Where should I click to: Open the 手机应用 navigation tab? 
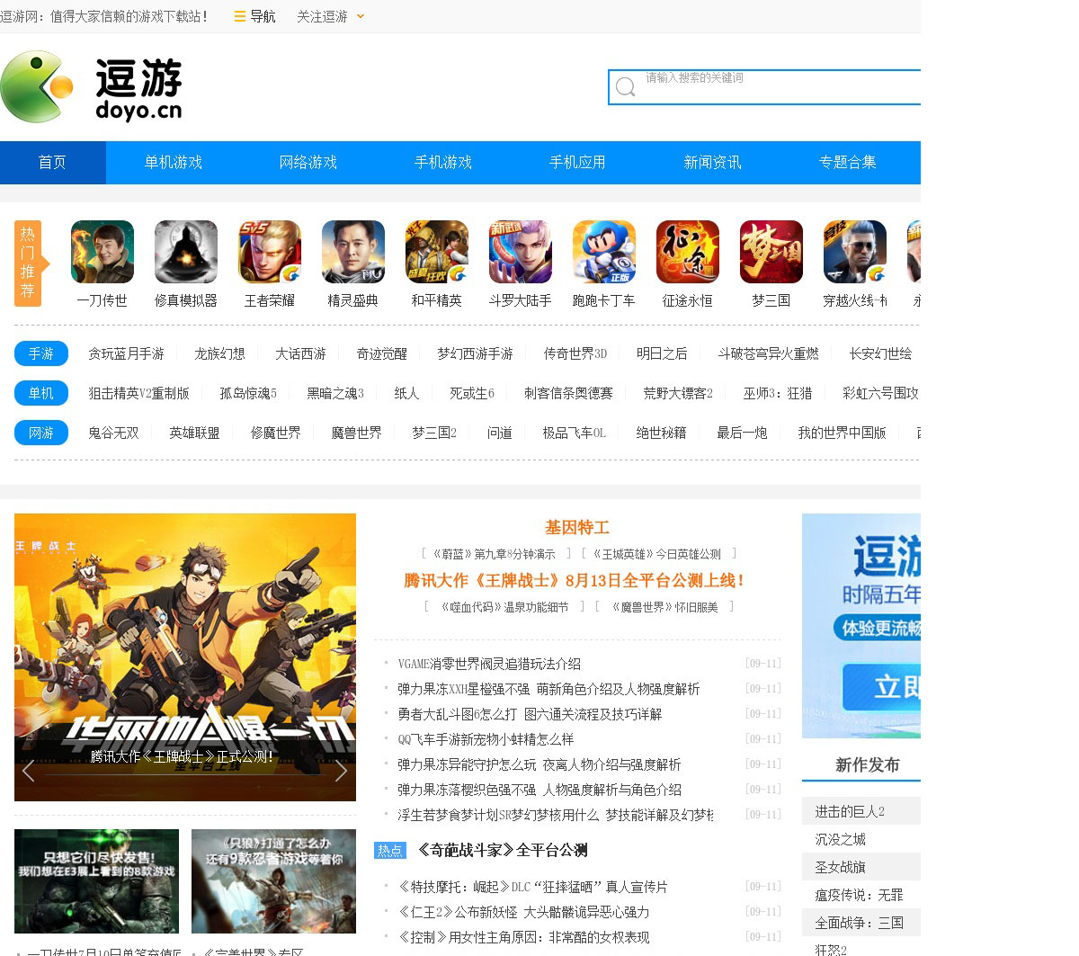(x=578, y=163)
